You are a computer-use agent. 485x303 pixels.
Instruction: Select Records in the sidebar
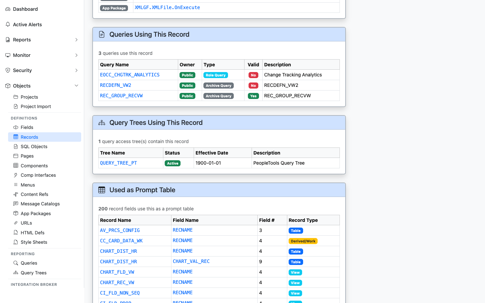pyautogui.click(x=44, y=137)
